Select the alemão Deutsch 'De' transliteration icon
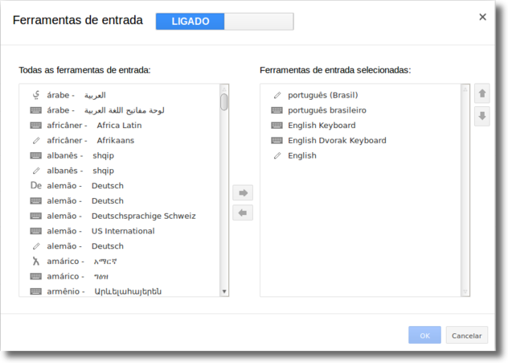The image size is (508, 363). (x=35, y=186)
